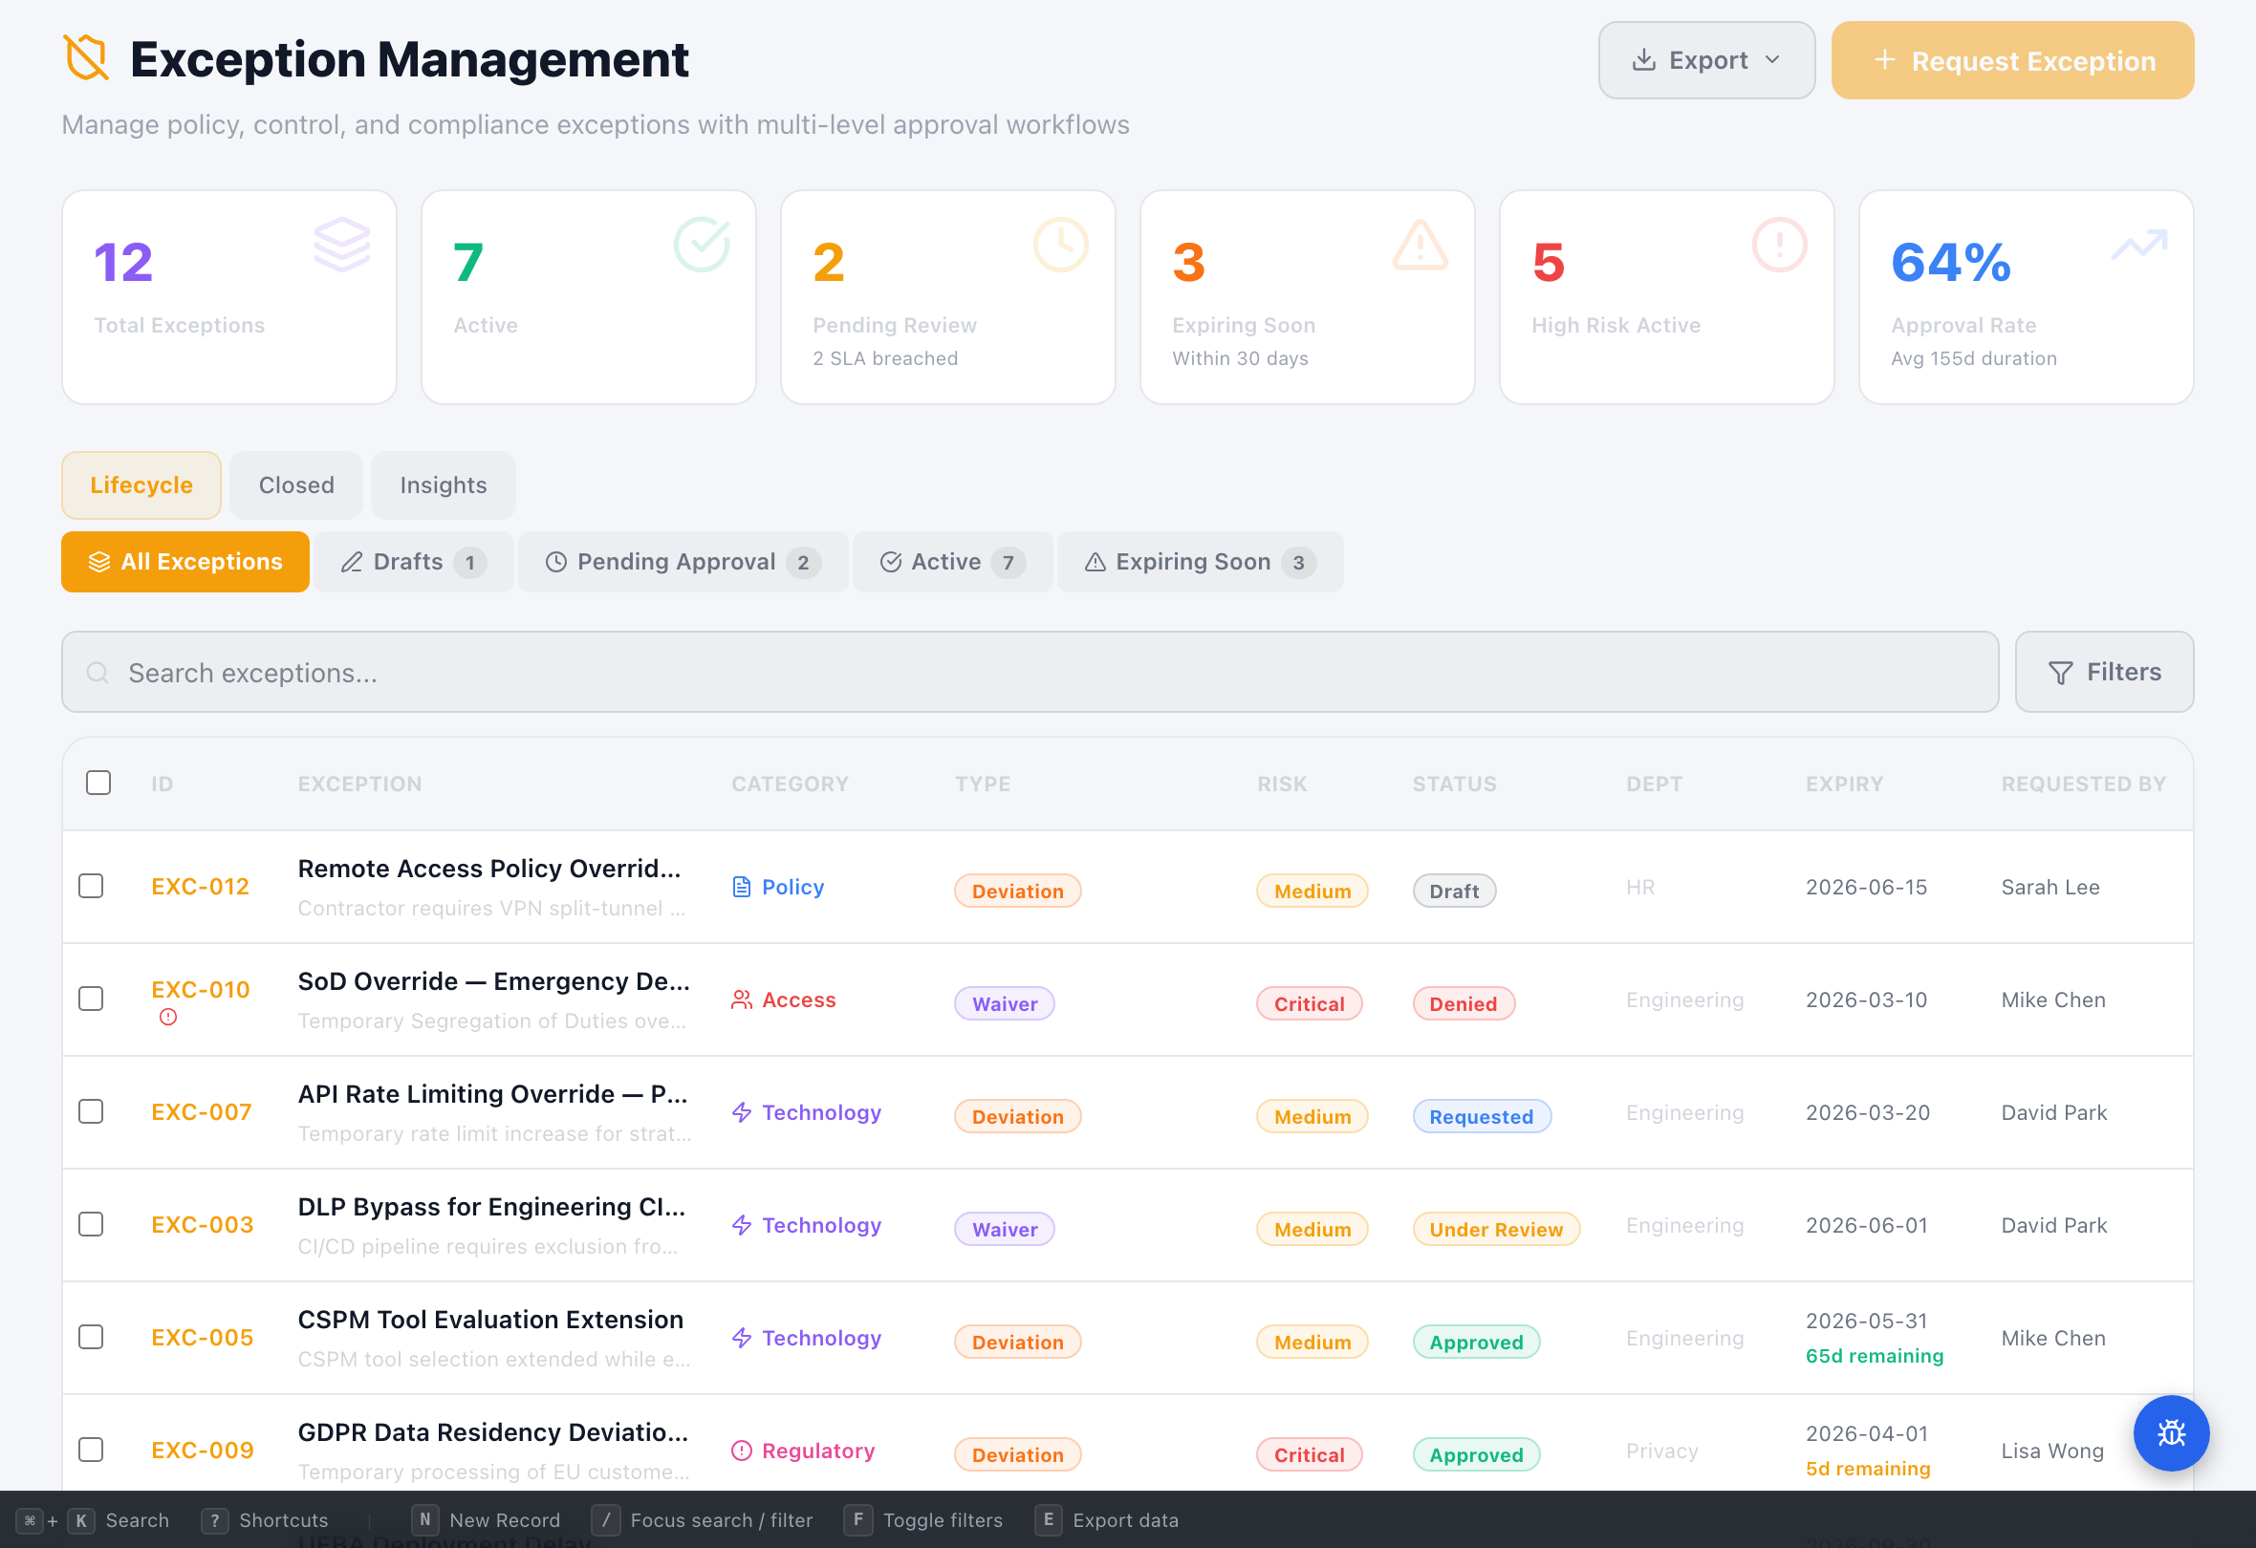
Task: Check the EXC-003 row checkbox
Action: click(91, 1224)
